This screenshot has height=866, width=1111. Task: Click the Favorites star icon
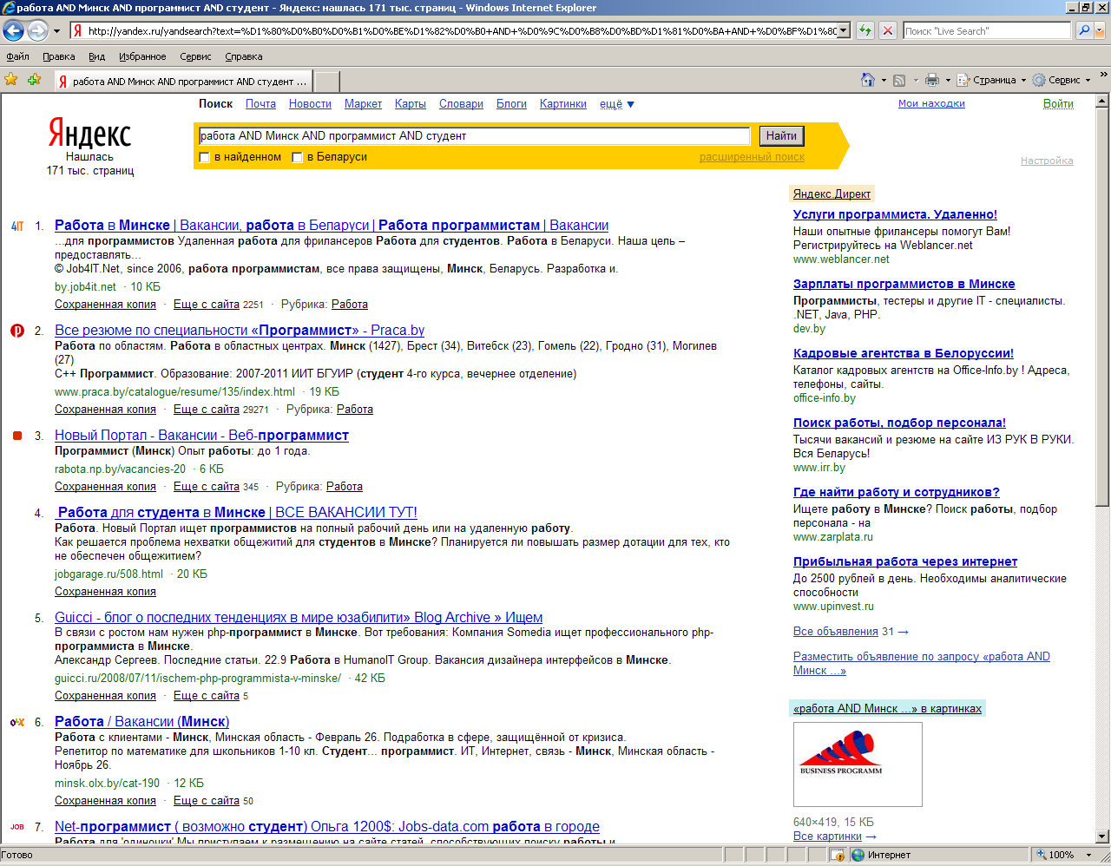tap(11, 80)
